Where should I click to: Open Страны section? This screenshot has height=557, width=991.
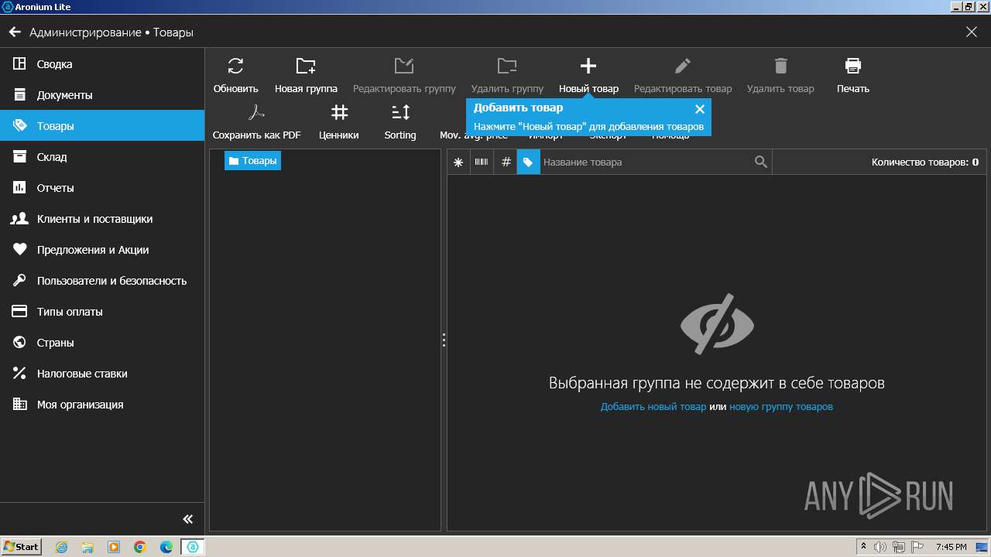pos(102,343)
